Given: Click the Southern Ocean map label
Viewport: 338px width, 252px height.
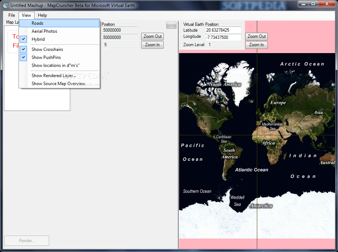Looking at the screenshot, I should coord(197,191).
